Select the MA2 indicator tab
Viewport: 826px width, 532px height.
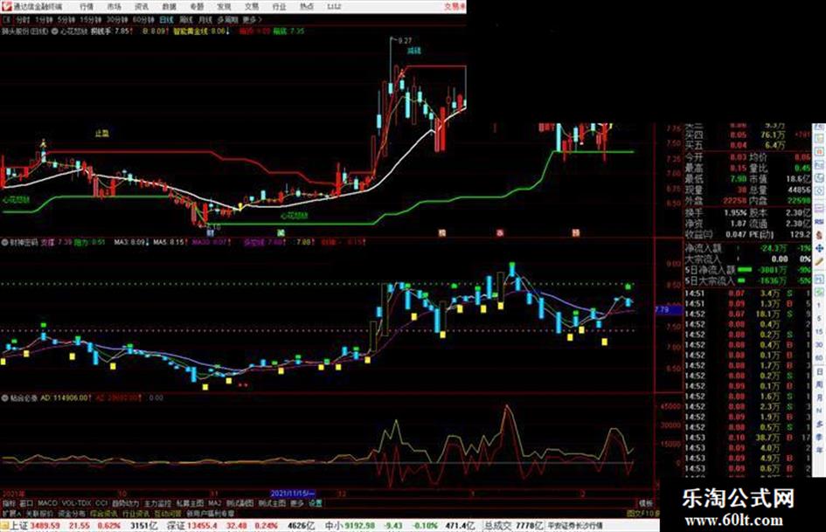(x=215, y=503)
